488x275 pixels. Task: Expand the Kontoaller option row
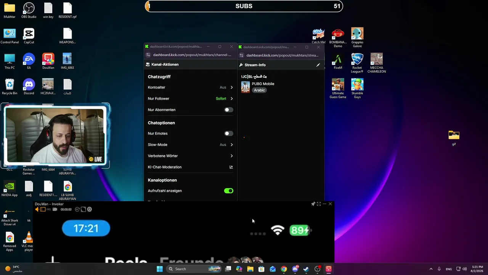click(x=190, y=87)
